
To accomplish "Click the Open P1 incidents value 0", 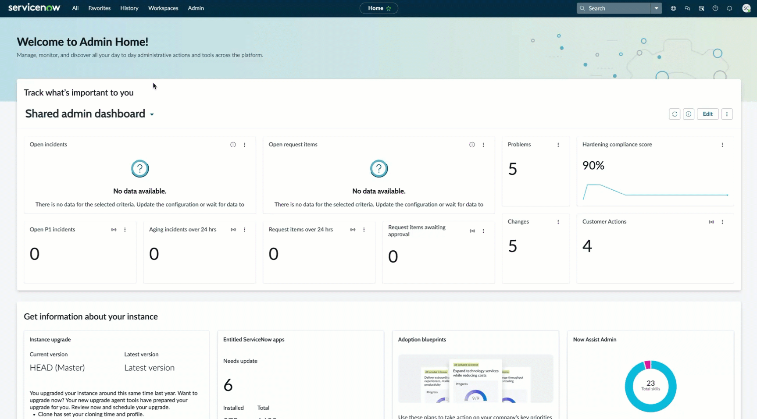I will click(35, 254).
